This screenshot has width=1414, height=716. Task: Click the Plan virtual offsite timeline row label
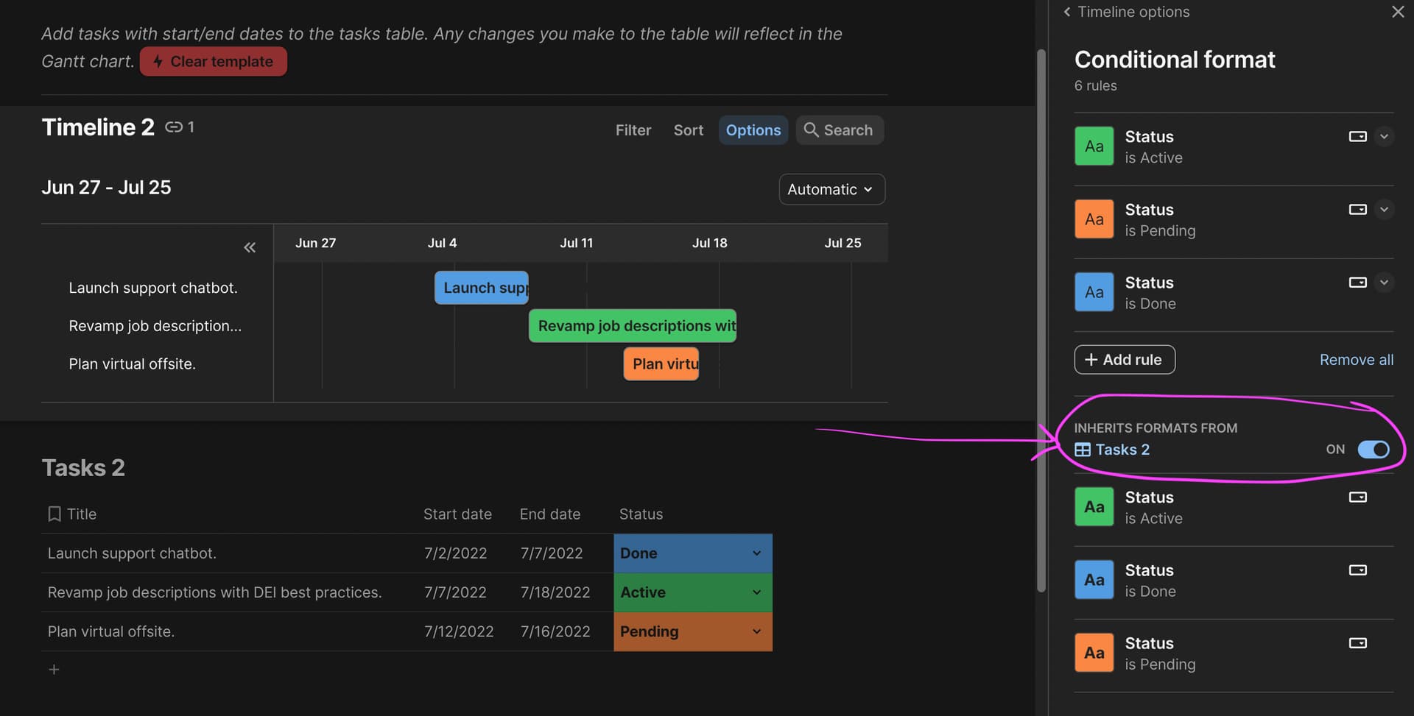[132, 364]
